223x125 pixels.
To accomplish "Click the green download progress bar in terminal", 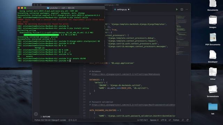I will point(41,35).
